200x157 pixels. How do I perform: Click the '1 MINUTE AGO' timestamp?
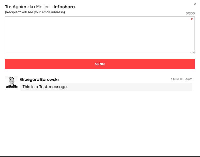click(182, 79)
